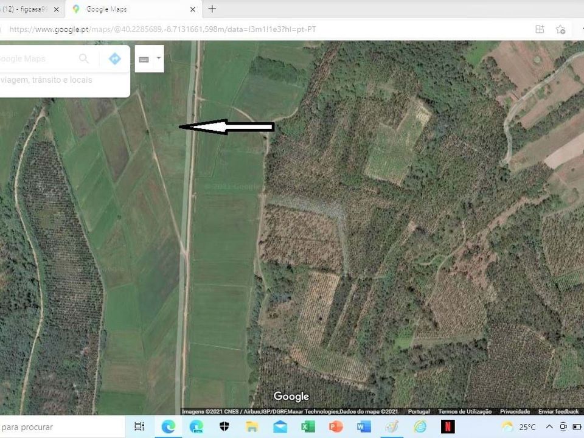Open directions with the blue arrow icon
This screenshot has width=584, height=438.
coord(115,58)
